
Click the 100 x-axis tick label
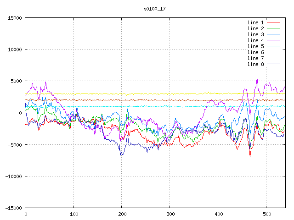point(73,214)
